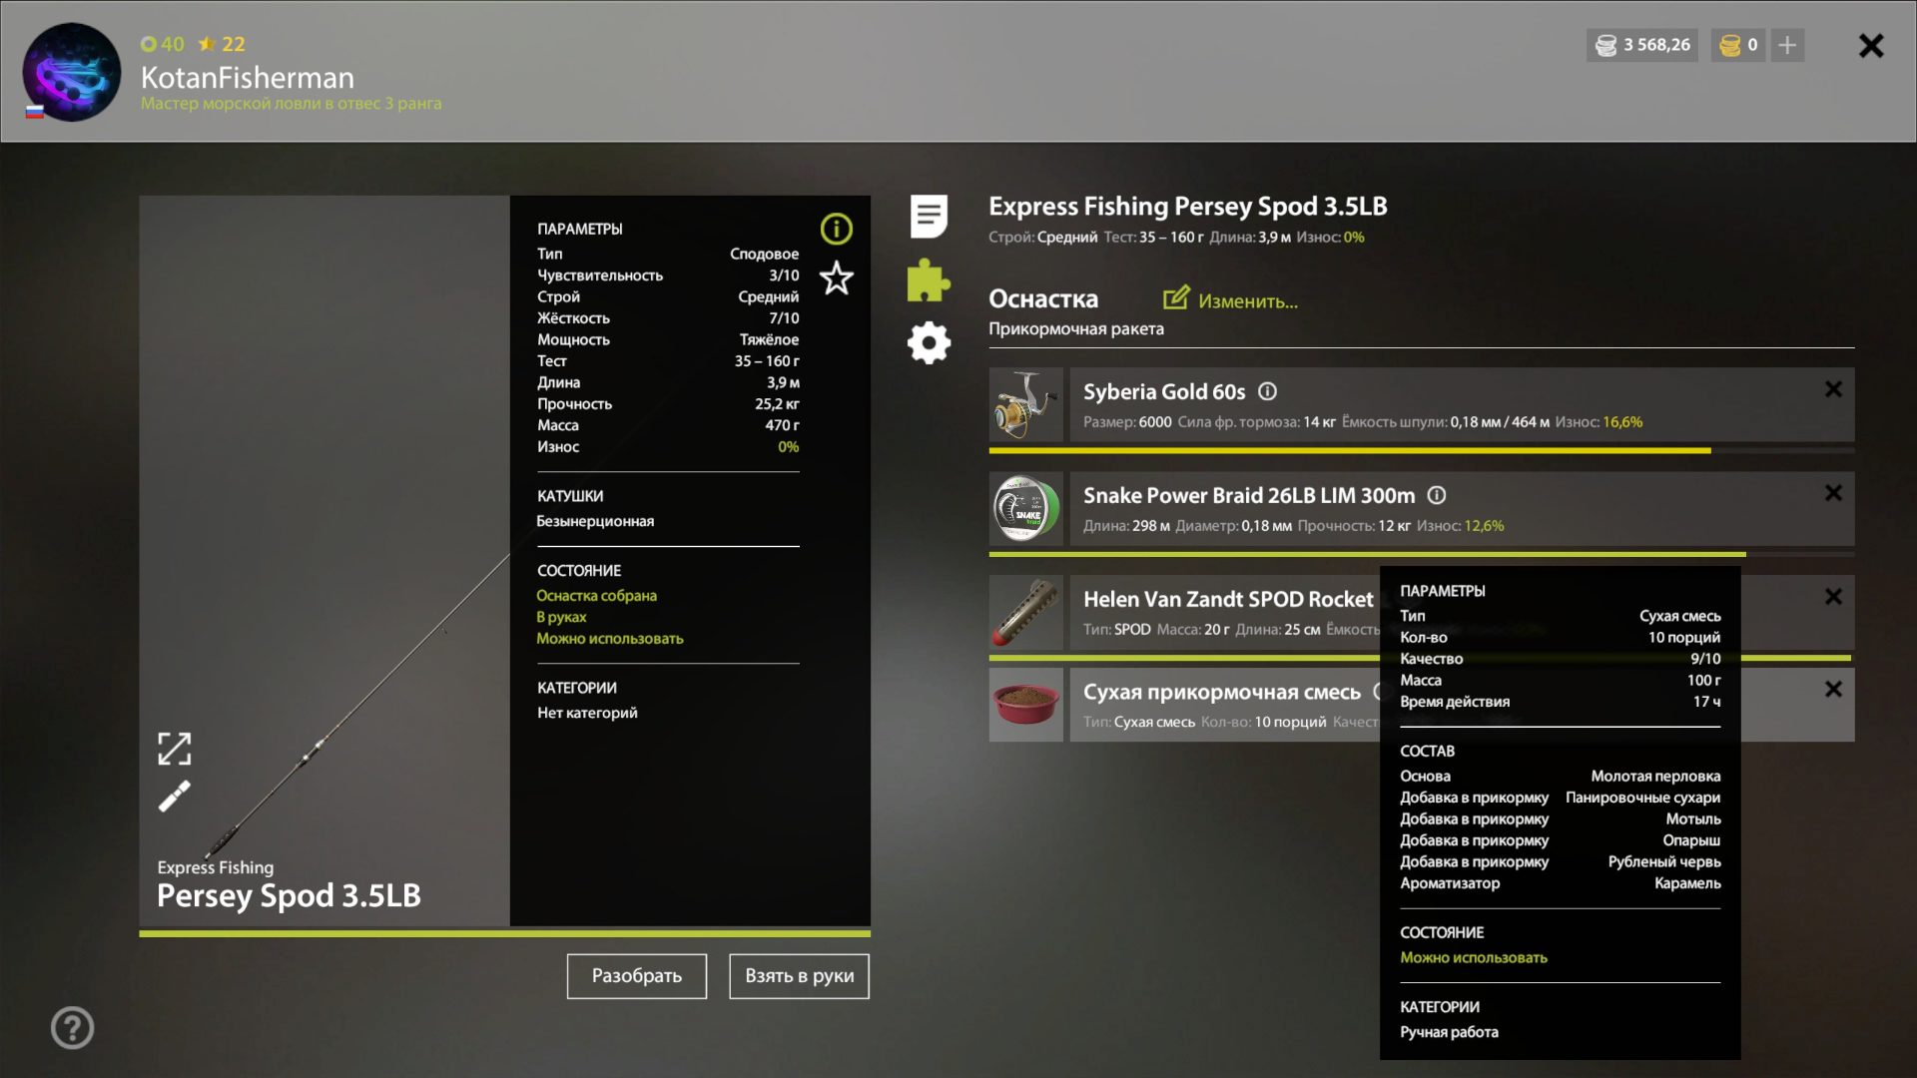Click the Опарыш additive value
The image size is (1917, 1078).
coord(1691,840)
